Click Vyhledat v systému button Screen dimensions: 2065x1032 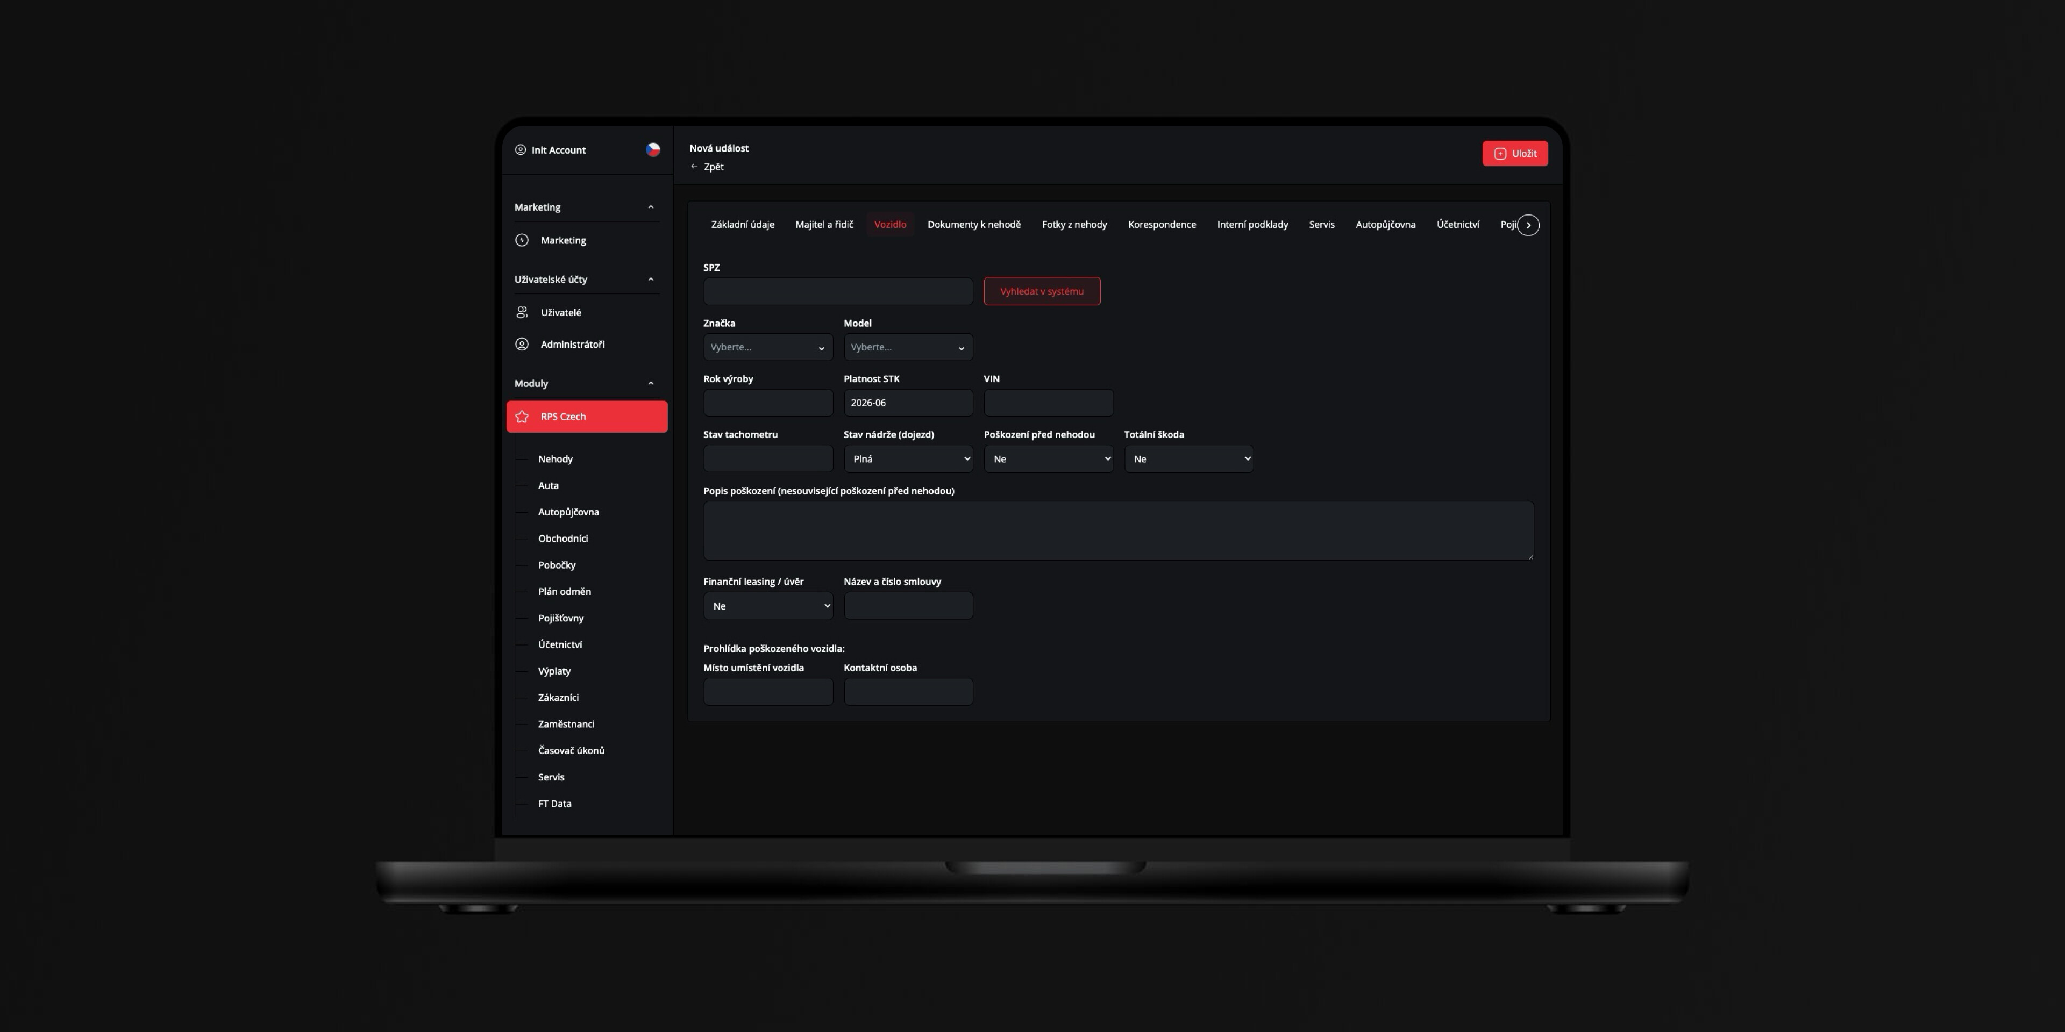click(1041, 292)
